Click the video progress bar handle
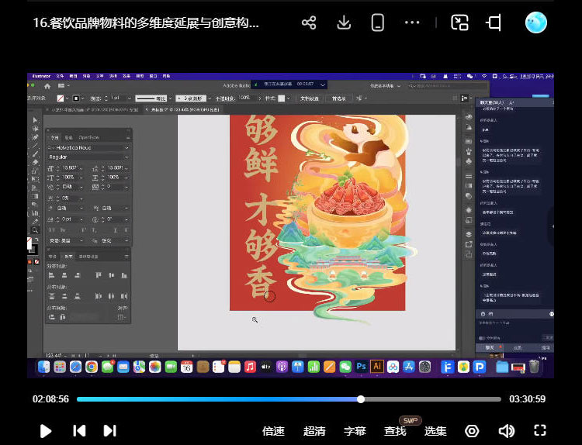582x445 pixels. tap(361, 399)
